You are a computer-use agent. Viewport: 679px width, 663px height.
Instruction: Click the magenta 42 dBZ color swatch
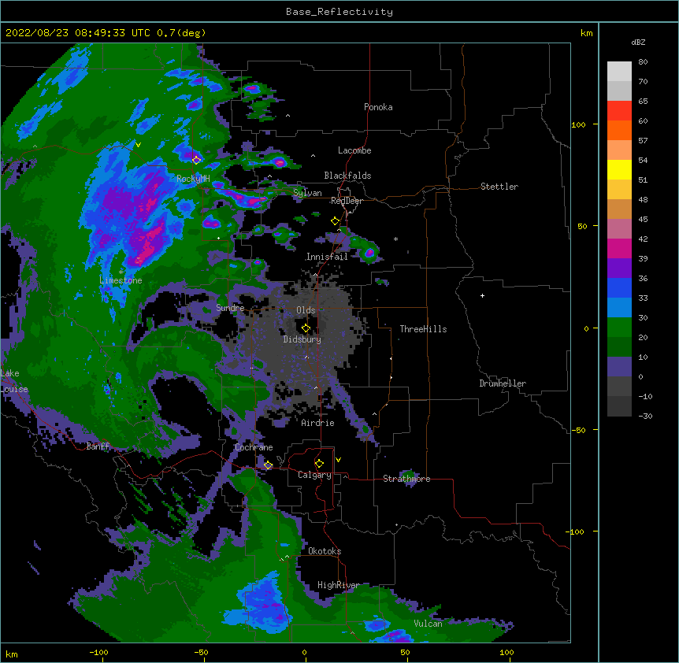[x=619, y=248]
